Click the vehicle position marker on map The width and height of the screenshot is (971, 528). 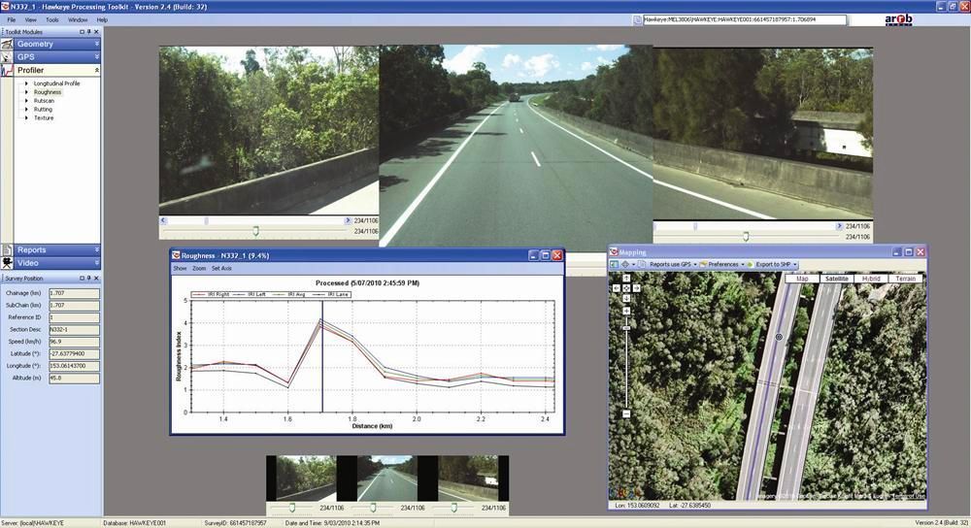point(779,337)
